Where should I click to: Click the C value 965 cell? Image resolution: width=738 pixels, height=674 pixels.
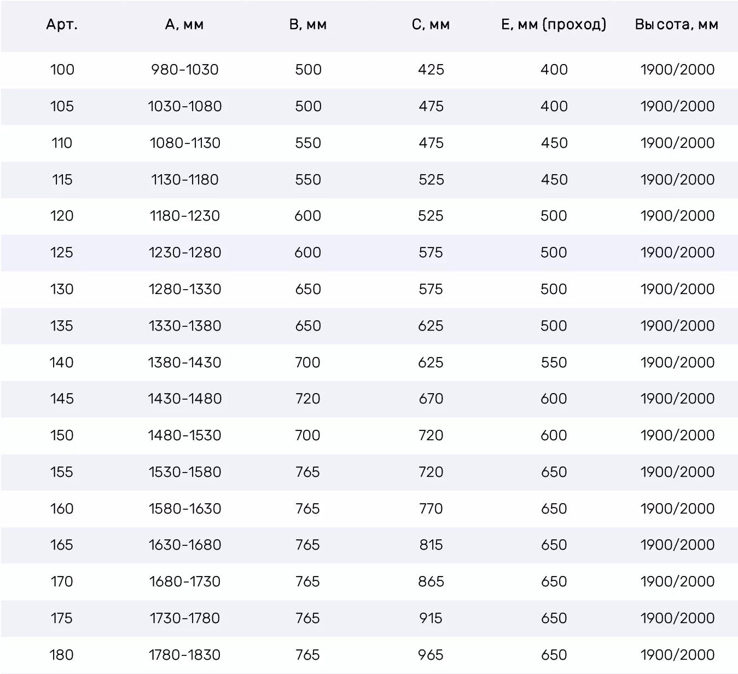(x=431, y=655)
